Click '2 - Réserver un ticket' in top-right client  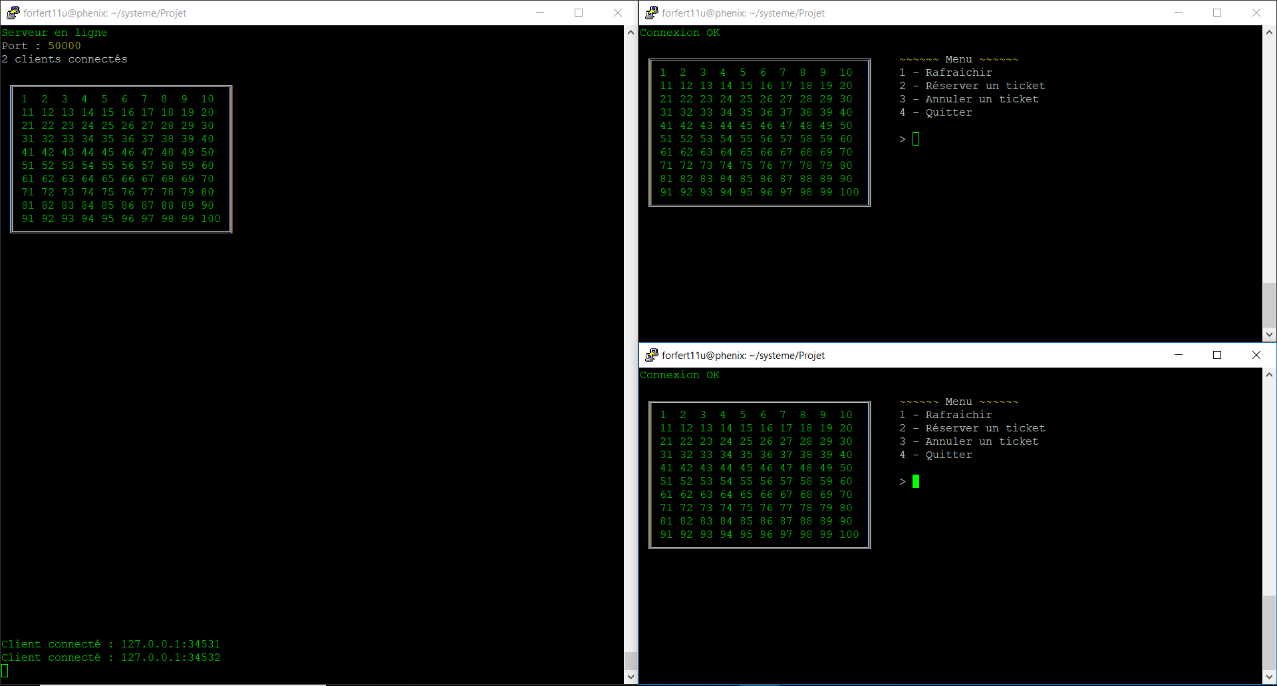point(972,86)
